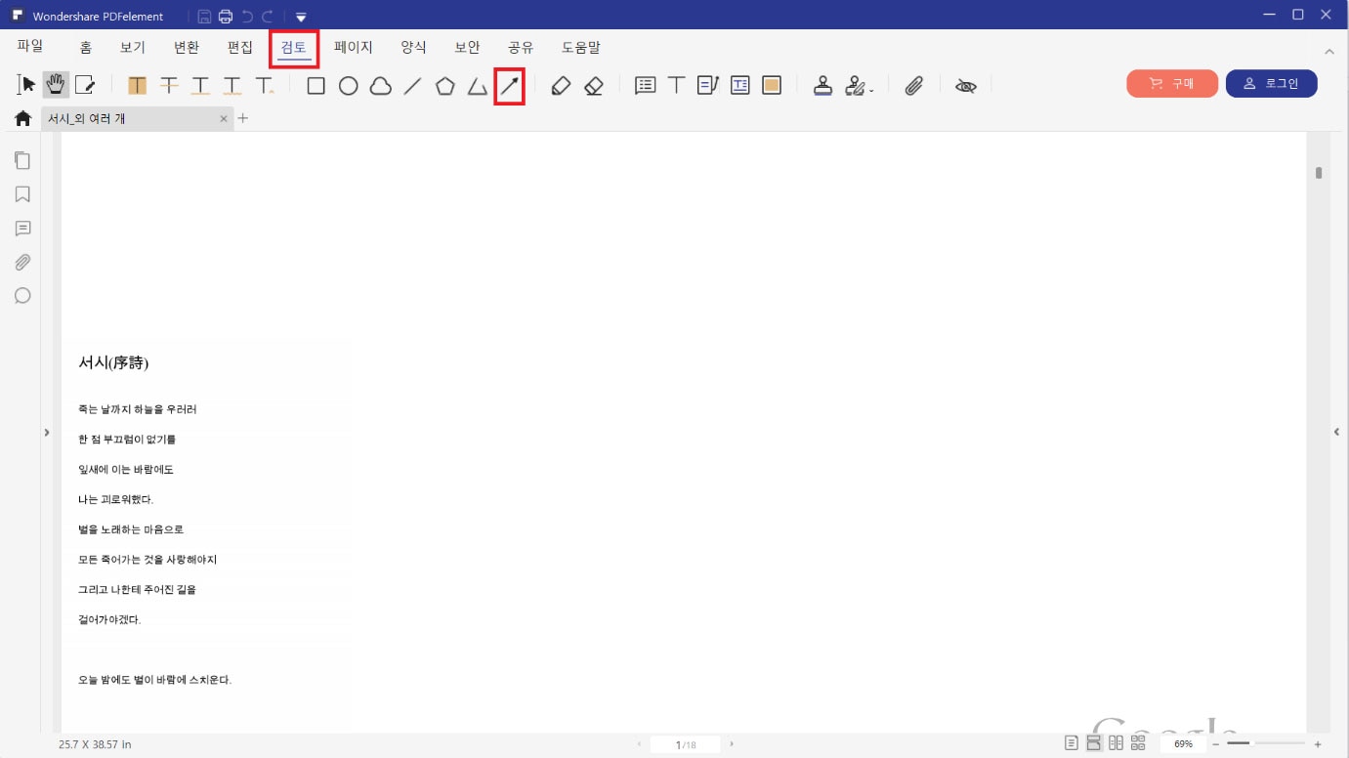Pick the Eraser tool
Image resolution: width=1349 pixels, height=758 pixels.
coord(593,86)
